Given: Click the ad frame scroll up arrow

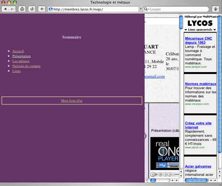Looking at the screenshot, I should [220, 172].
